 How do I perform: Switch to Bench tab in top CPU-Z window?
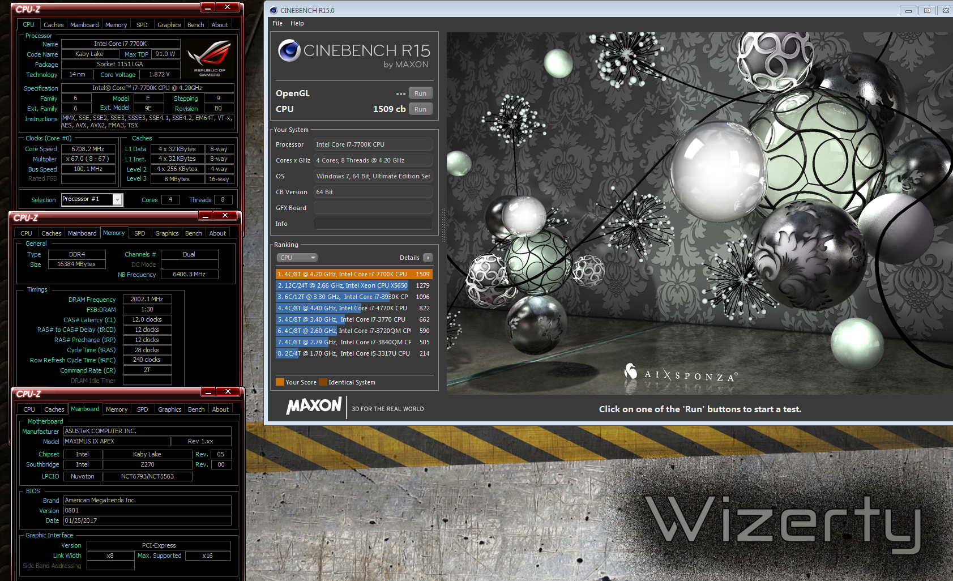point(196,25)
